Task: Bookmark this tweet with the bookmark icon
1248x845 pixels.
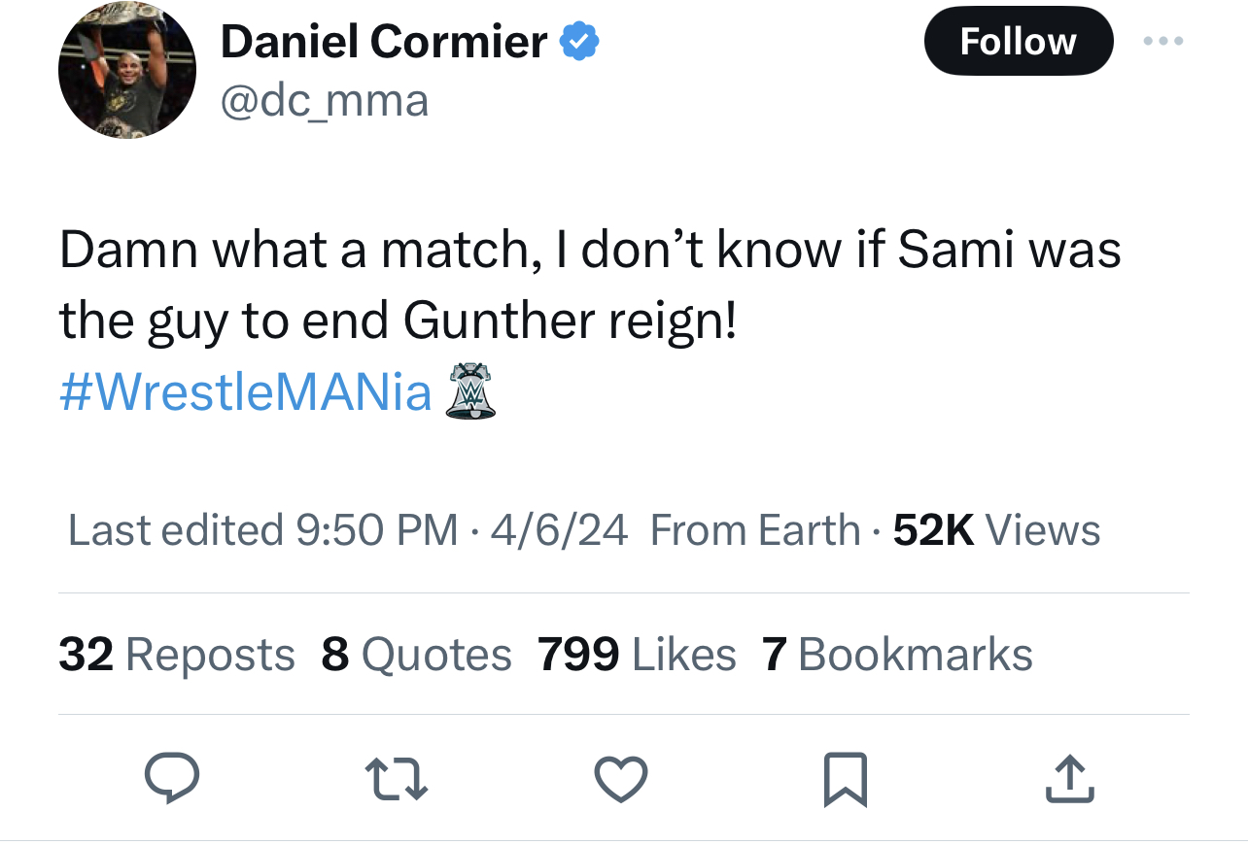Action: click(845, 780)
